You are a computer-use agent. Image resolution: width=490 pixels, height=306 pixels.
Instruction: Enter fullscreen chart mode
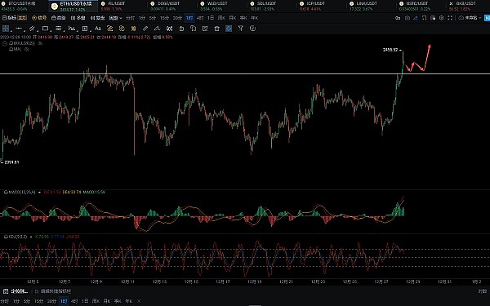point(450,18)
